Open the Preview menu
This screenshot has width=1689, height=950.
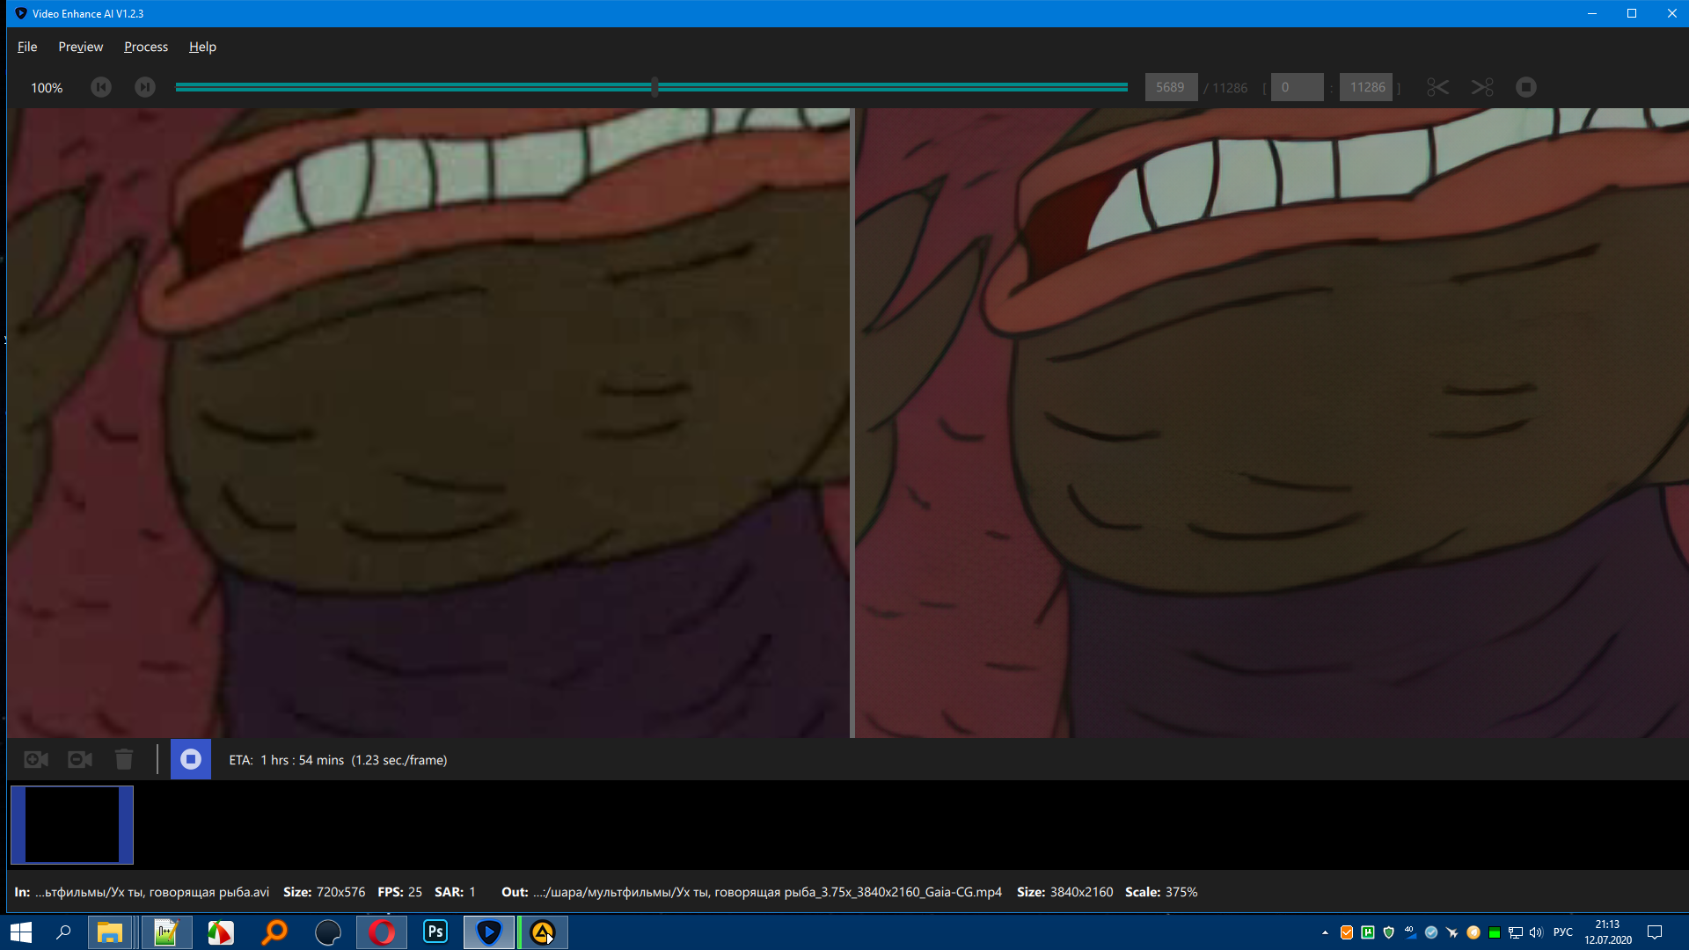(x=81, y=47)
